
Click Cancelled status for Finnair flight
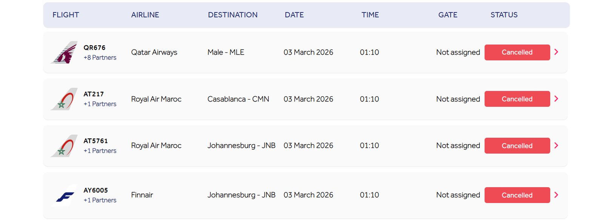pyautogui.click(x=517, y=195)
